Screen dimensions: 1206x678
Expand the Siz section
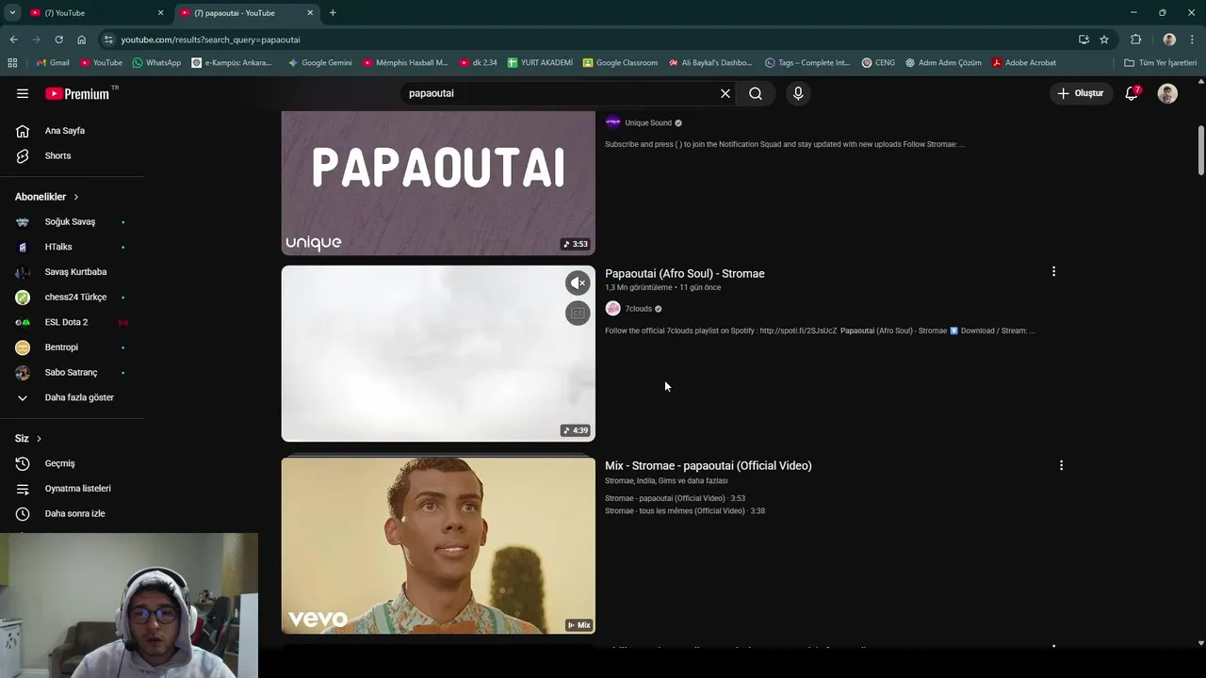tap(28, 439)
